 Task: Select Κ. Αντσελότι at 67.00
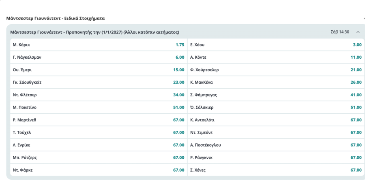(x=276, y=120)
